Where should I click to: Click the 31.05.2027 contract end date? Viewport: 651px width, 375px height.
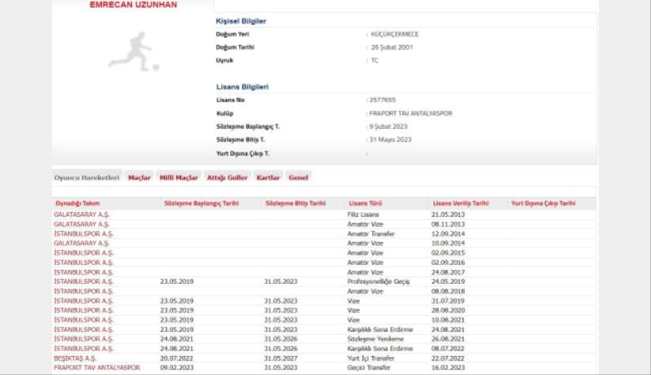[x=281, y=358]
